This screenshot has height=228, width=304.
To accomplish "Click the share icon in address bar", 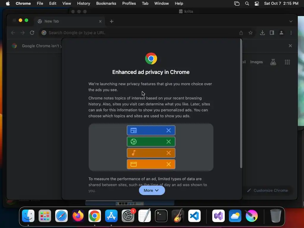I will [241, 33].
